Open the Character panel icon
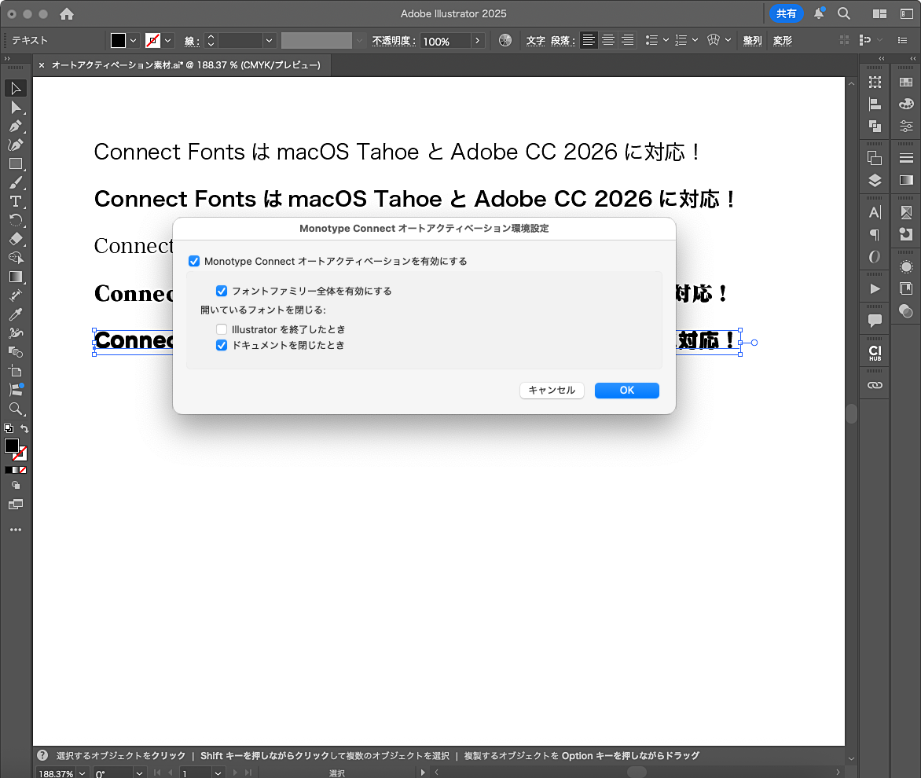Image resolution: width=921 pixels, height=778 pixels. coord(875,212)
